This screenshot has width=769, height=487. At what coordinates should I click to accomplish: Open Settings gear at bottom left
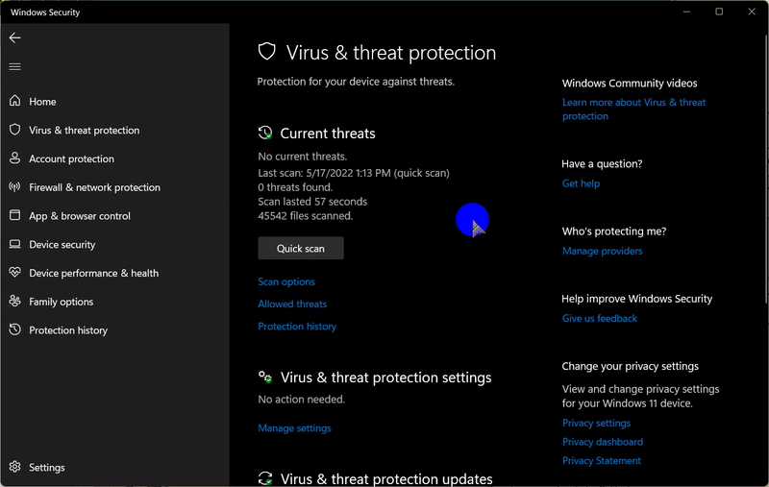[14, 468]
